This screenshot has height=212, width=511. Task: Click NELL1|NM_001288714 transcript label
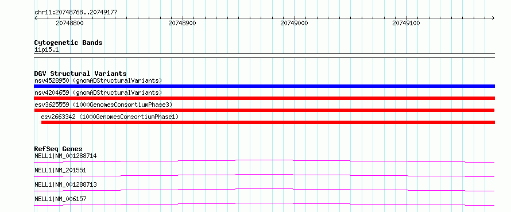point(65,156)
